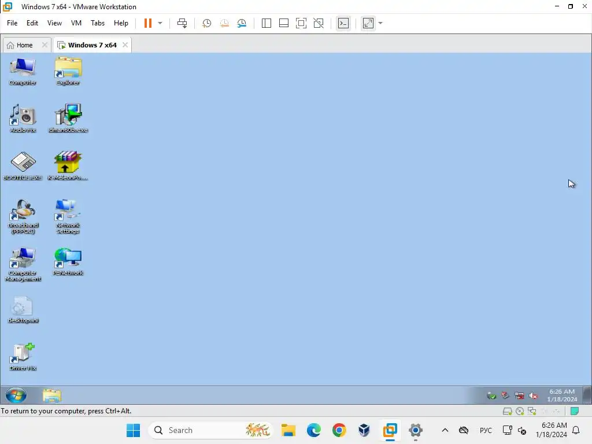This screenshot has width=592, height=444.
Task: Open the snapshot manager
Action: [242, 23]
